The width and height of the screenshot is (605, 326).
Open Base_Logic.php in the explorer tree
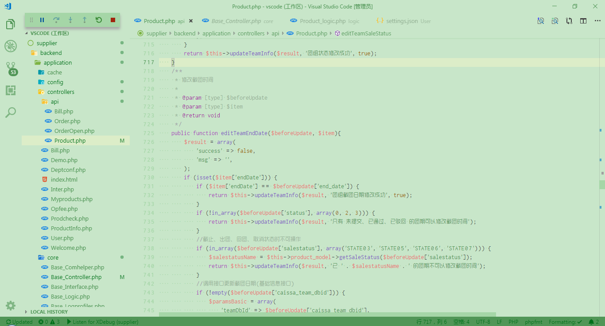[70, 296]
